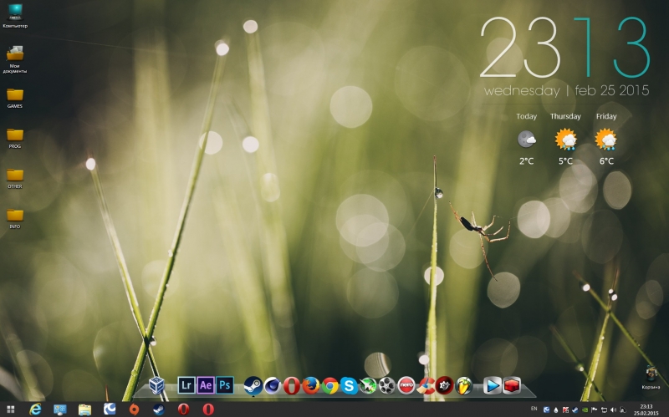669x417 pixels.
Task: Select the INFO folder
Action: [x=15, y=218]
